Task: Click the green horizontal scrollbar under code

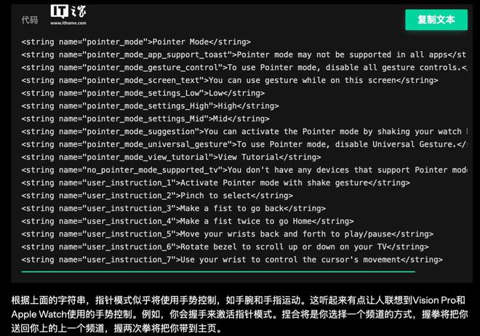Action: click(x=218, y=272)
